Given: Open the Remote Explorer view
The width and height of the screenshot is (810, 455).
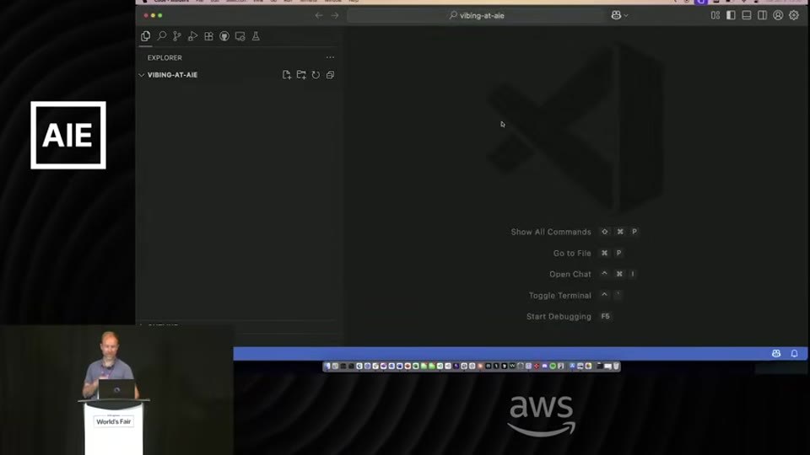Looking at the screenshot, I should click(240, 36).
